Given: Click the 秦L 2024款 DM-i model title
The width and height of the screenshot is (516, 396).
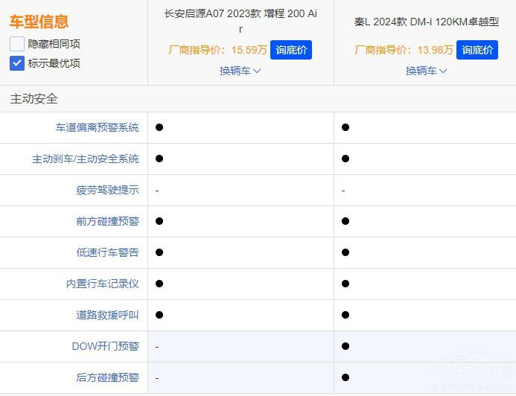Looking at the screenshot, I should pyautogui.click(x=426, y=22).
